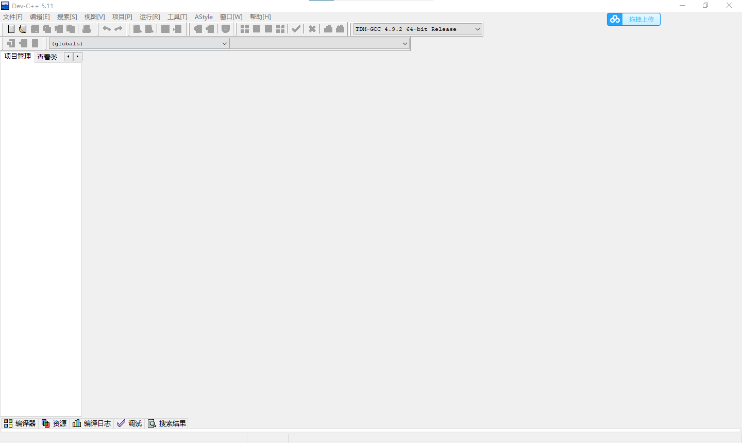Click the Go to function icon
Screen dimensions: 742x443
165,29
